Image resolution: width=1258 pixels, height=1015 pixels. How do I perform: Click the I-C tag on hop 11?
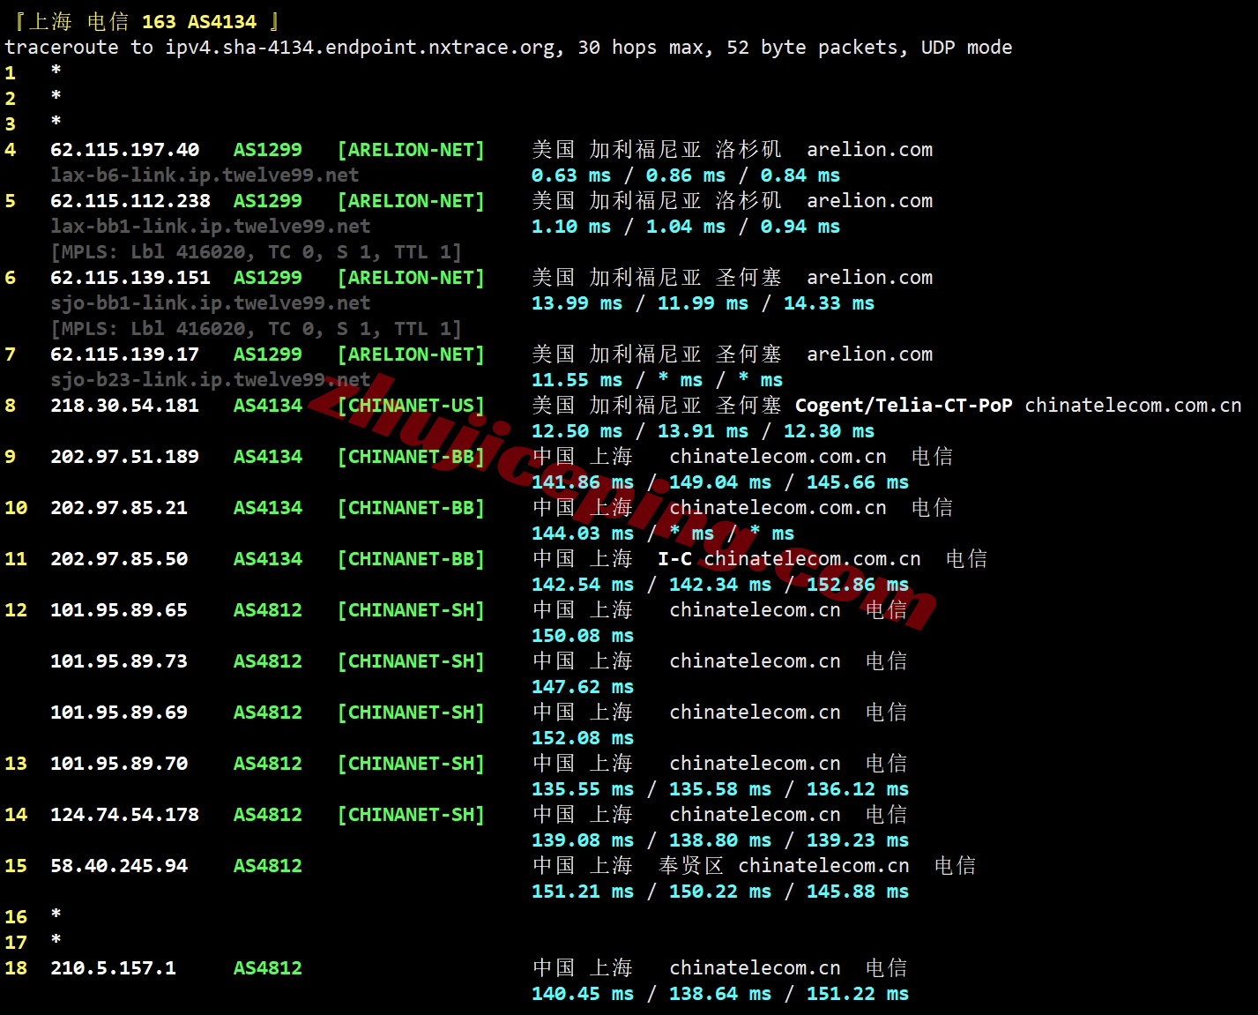pos(674,559)
